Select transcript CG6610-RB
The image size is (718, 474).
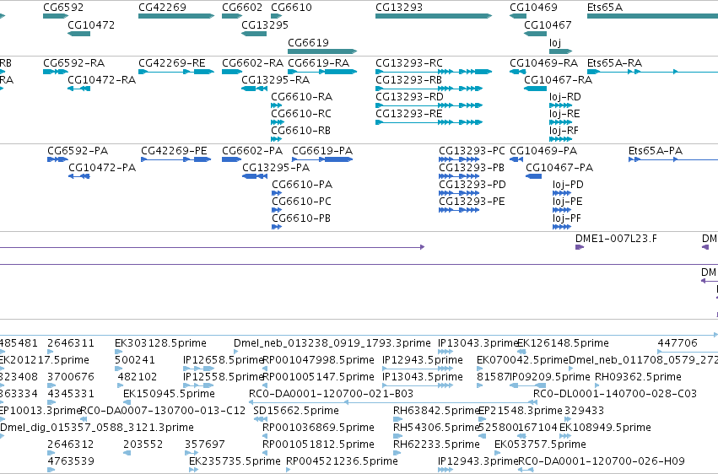coord(301,131)
